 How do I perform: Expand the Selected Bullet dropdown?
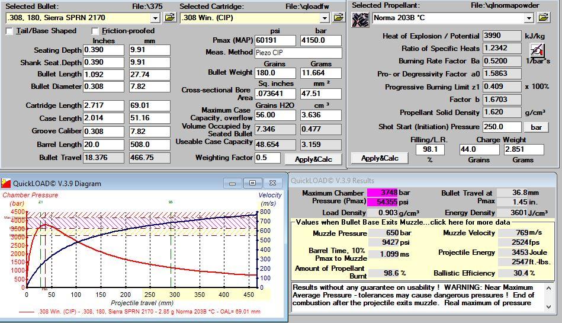(x=155, y=18)
